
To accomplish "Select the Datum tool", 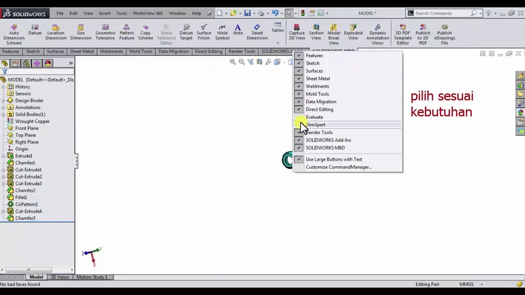I will tap(35, 30).
